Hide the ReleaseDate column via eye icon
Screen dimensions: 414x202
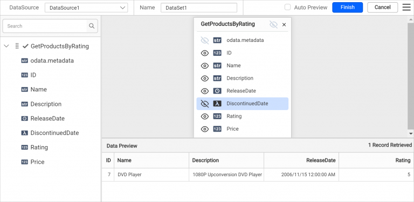(205, 91)
